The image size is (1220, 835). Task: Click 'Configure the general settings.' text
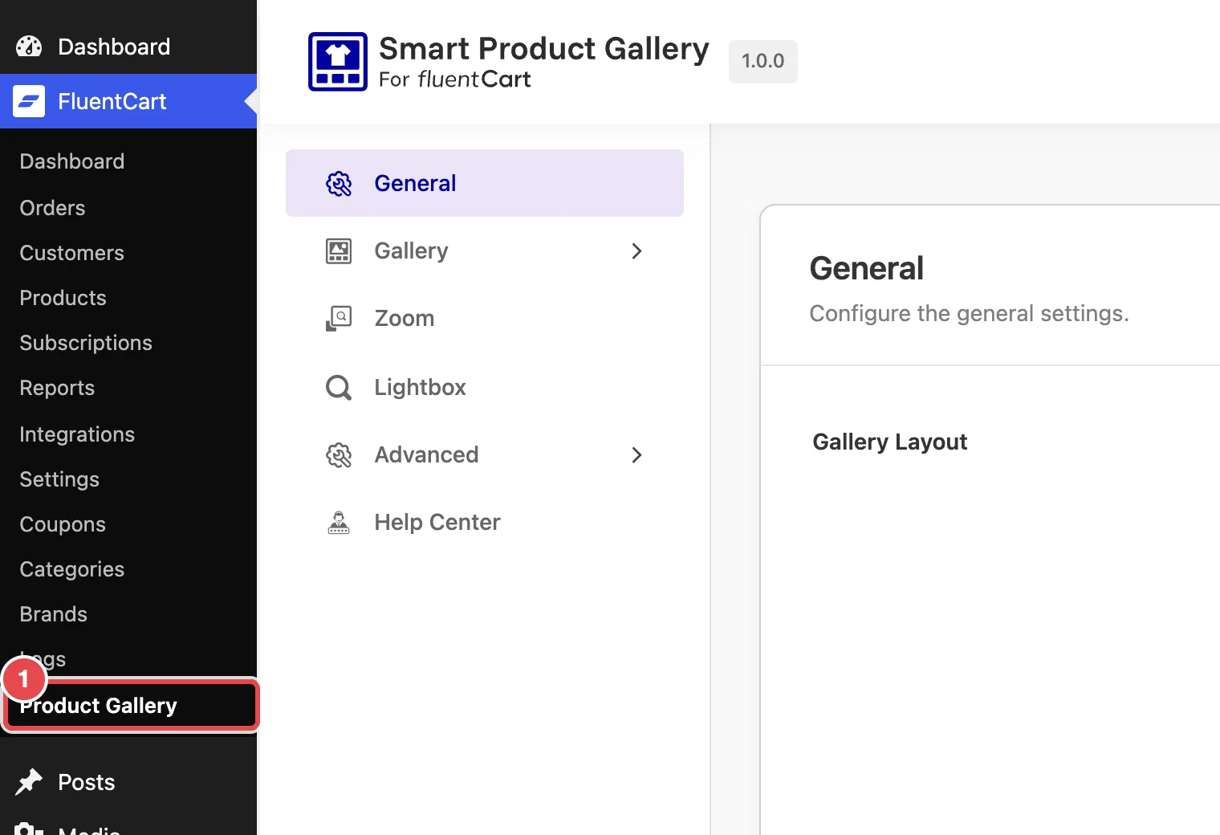click(970, 313)
